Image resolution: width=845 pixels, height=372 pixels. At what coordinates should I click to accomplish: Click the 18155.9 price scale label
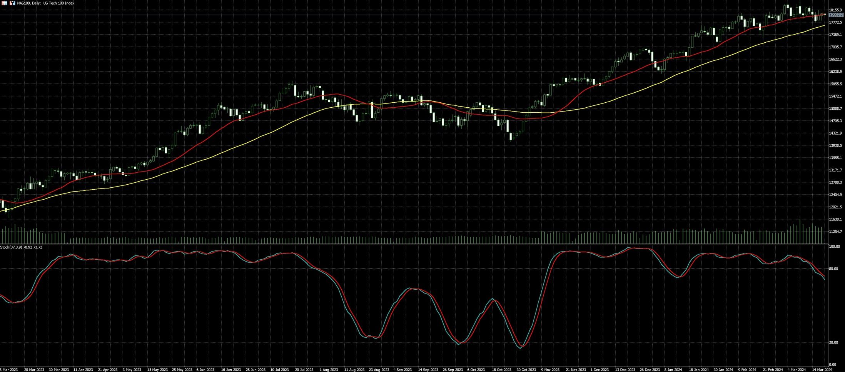tap(835, 10)
